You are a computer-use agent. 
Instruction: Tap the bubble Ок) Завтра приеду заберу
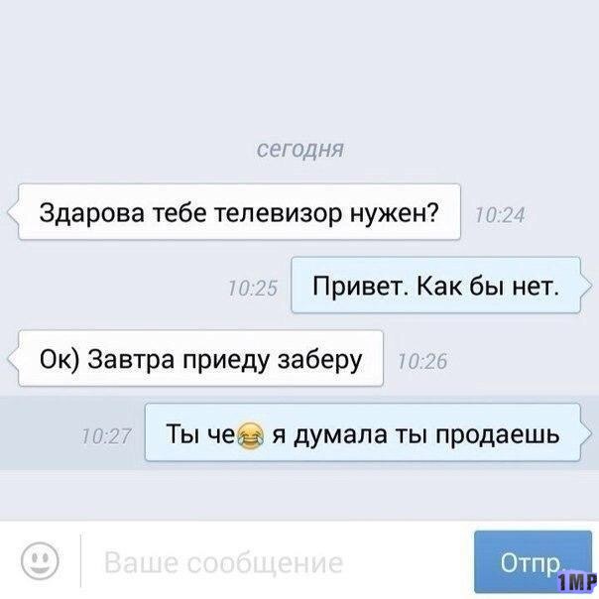(200, 358)
